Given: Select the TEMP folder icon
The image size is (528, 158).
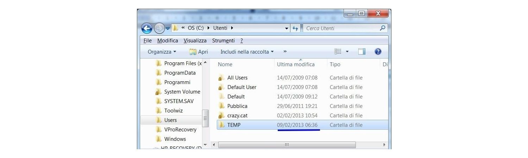Looking at the screenshot, I should tap(221, 125).
